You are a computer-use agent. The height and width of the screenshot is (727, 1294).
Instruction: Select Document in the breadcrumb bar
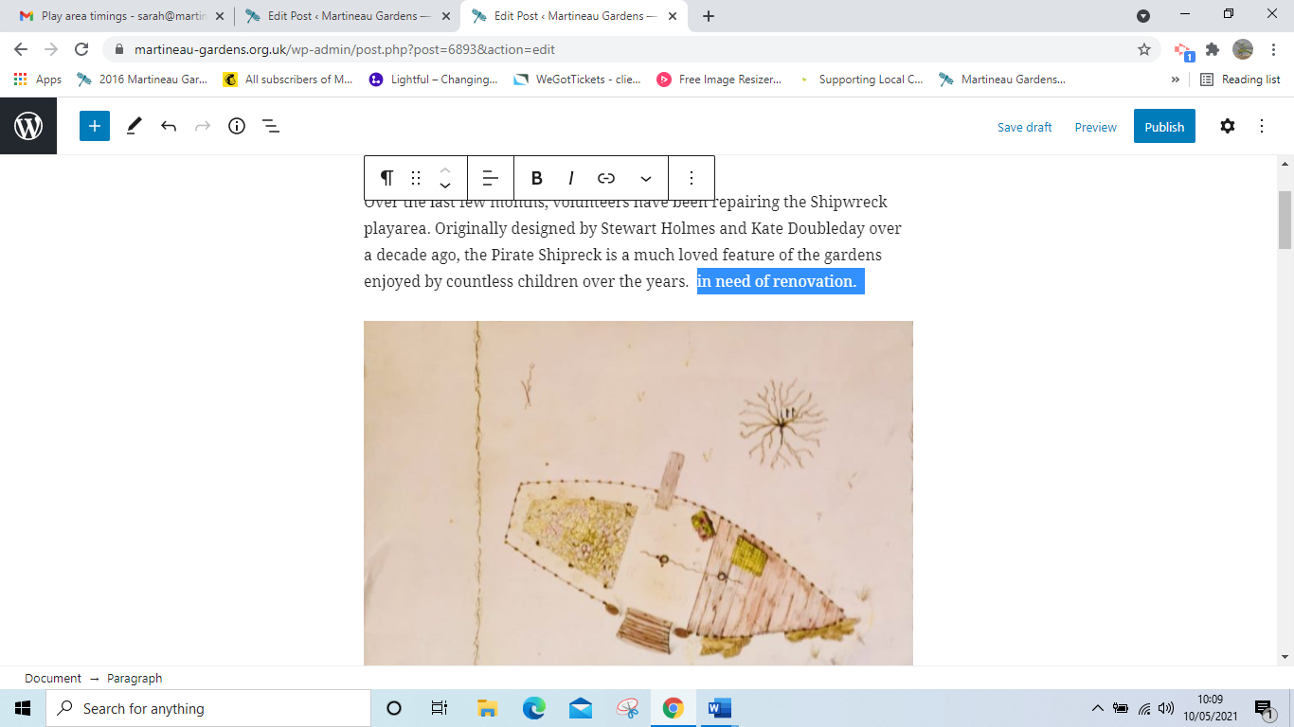(x=53, y=678)
